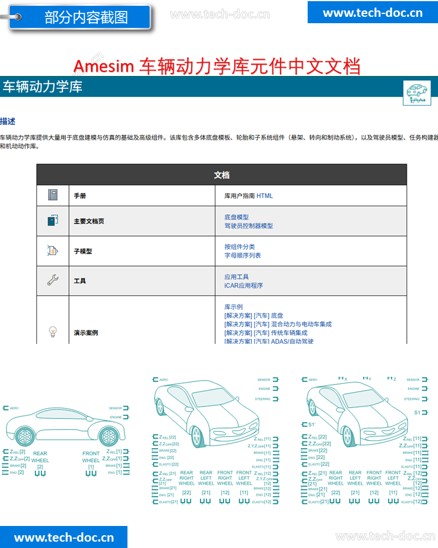This screenshot has width=438, height=548.
Task: Open the 字母顺序列表 link
Action: [x=242, y=256]
